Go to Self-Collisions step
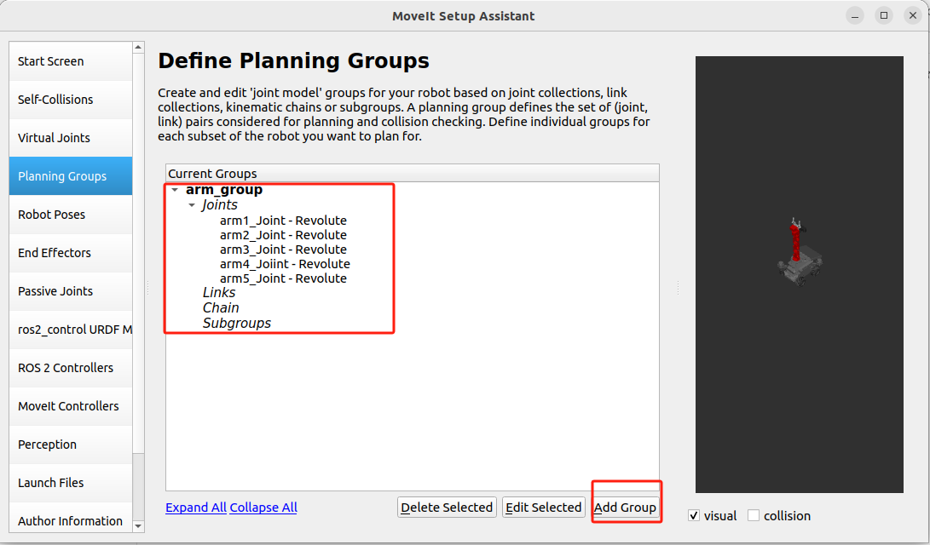Screen dimensions: 930x545 (71, 100)
